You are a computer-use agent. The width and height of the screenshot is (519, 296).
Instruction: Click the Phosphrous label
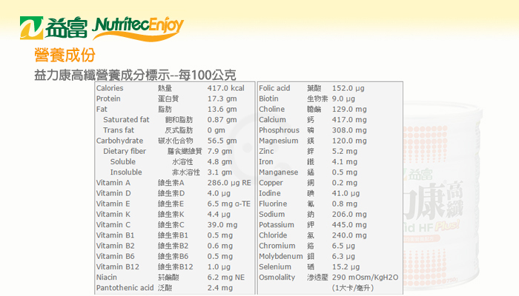279,130
